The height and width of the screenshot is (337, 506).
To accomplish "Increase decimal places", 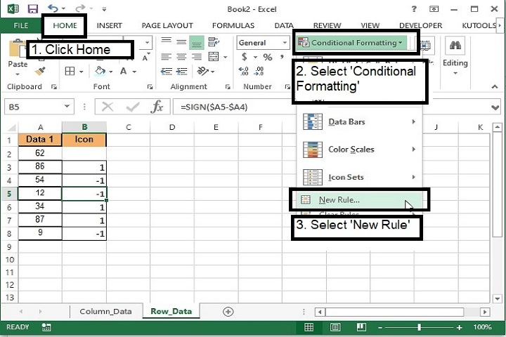I will click(244, 71).
